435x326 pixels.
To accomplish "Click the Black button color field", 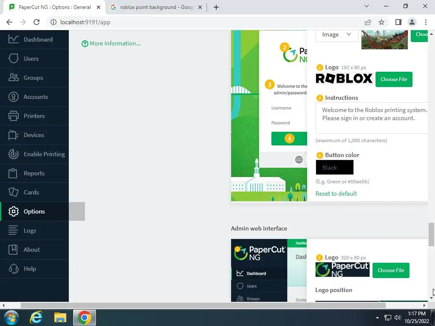I will coord(335,167).
